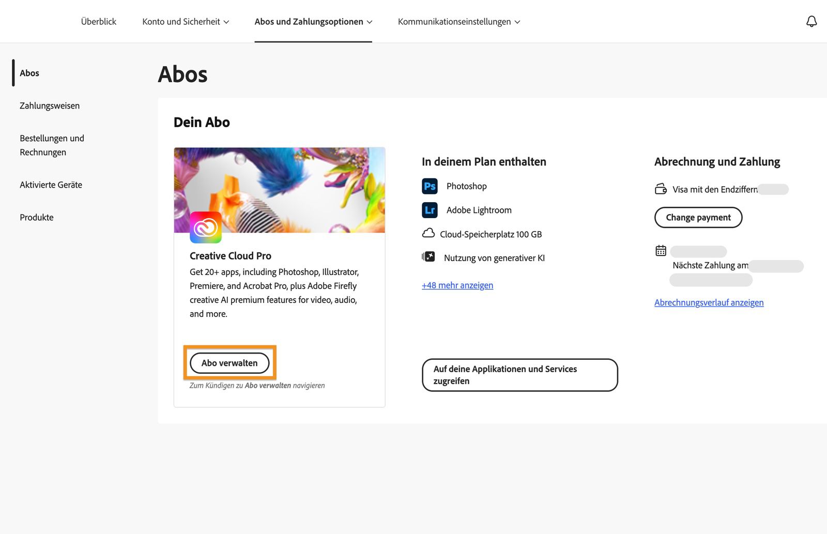Image resolution: width=827 pixels, height=534 pixels.
Task: Click the Nutzung von generativer KI text
Action: [x=494, y=258]
